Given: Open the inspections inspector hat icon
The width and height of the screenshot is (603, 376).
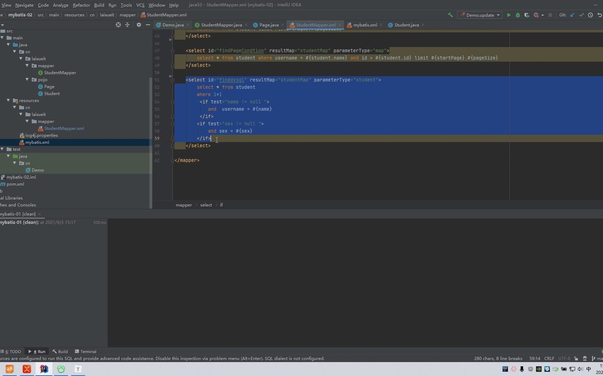Looking at the screenshot, I should [x=585, y=358].
